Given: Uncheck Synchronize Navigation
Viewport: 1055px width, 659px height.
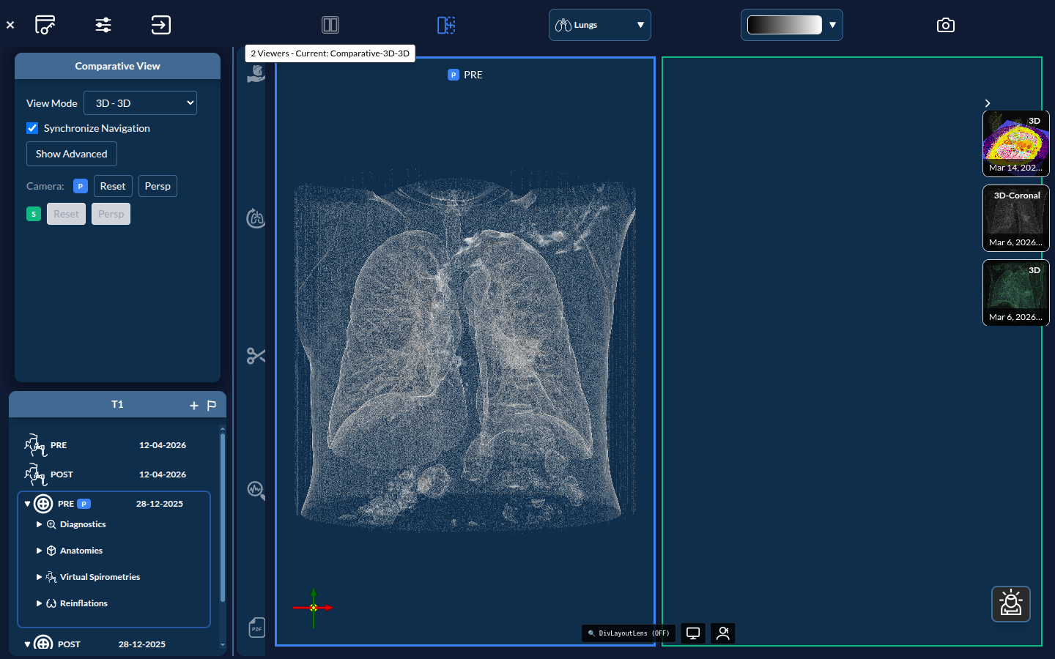Looking at the screenshot, I should (x=32, y=128).
